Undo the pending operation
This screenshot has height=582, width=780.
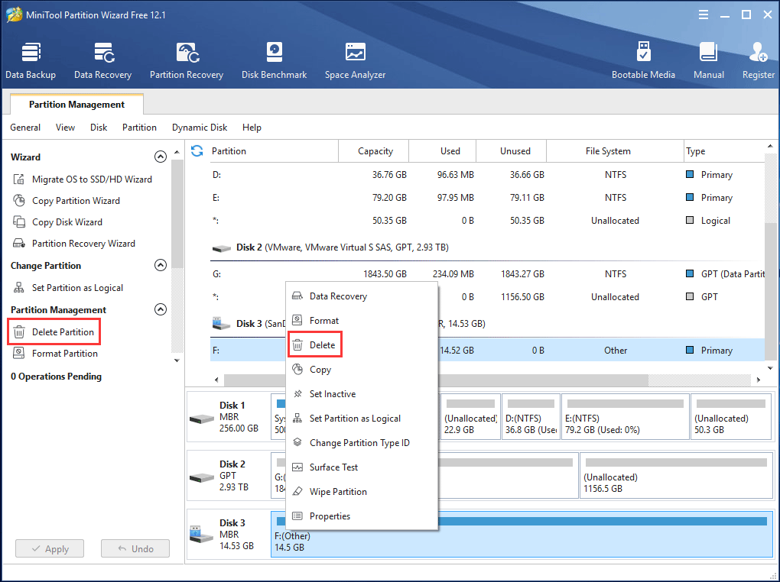[135, 548]
